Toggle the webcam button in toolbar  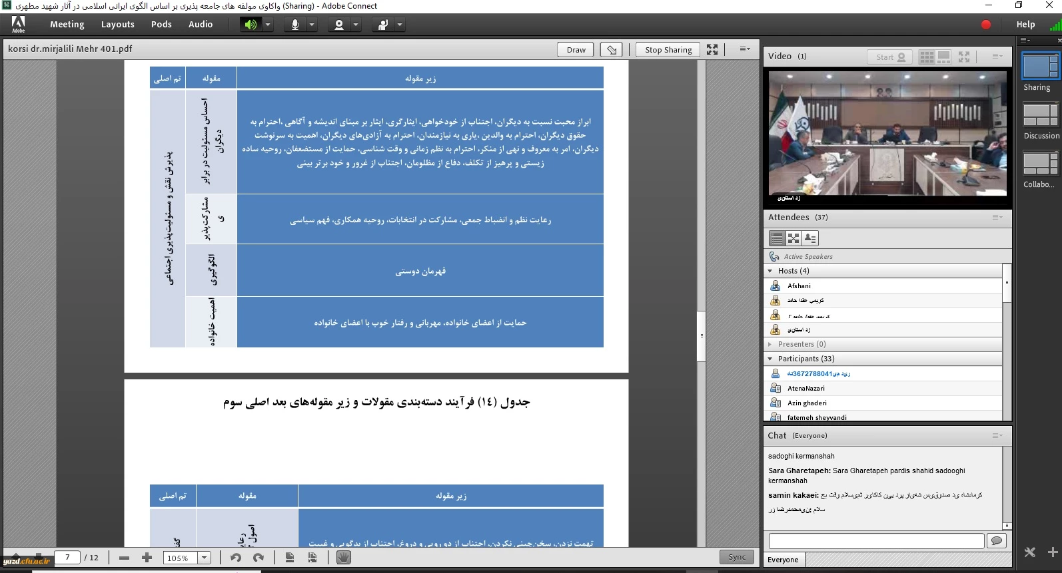[x=339, y=25]
